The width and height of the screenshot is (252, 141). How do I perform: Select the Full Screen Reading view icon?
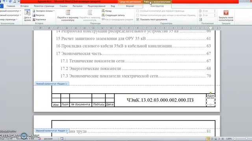coord(212,139)
